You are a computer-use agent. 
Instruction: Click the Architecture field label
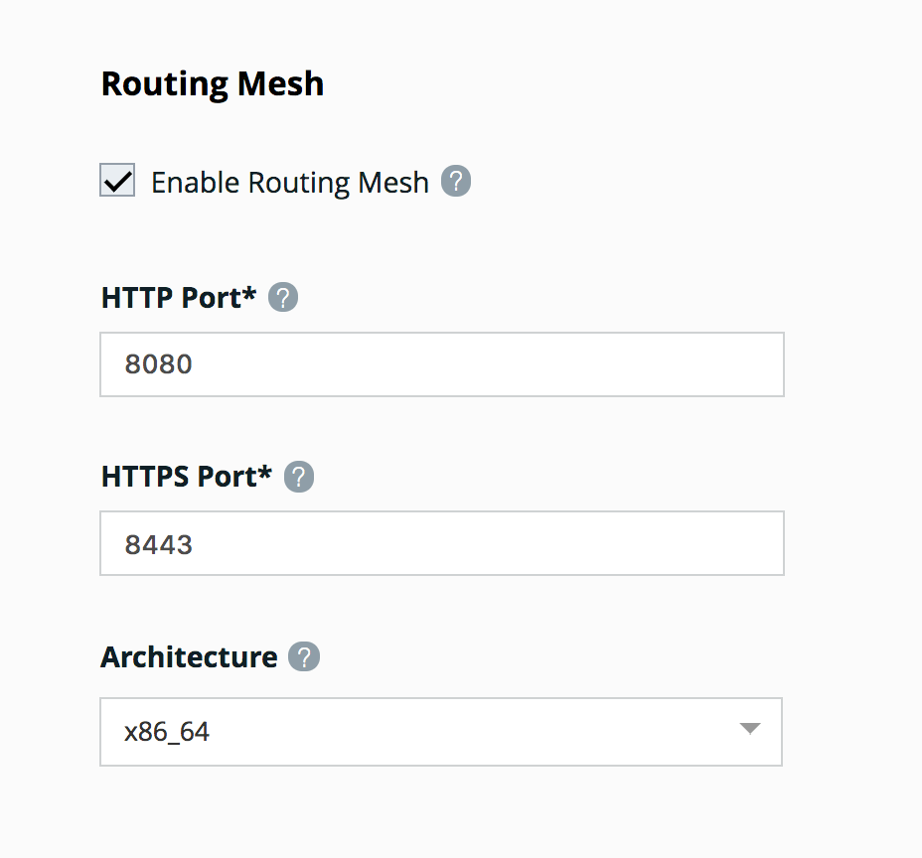(189, 656)
